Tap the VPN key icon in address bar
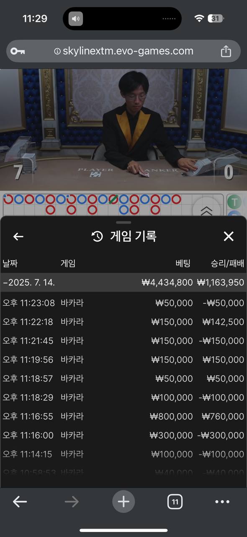The width and height of the screenshot is (247, 537). pyautogui.click(x=18, y=51)
